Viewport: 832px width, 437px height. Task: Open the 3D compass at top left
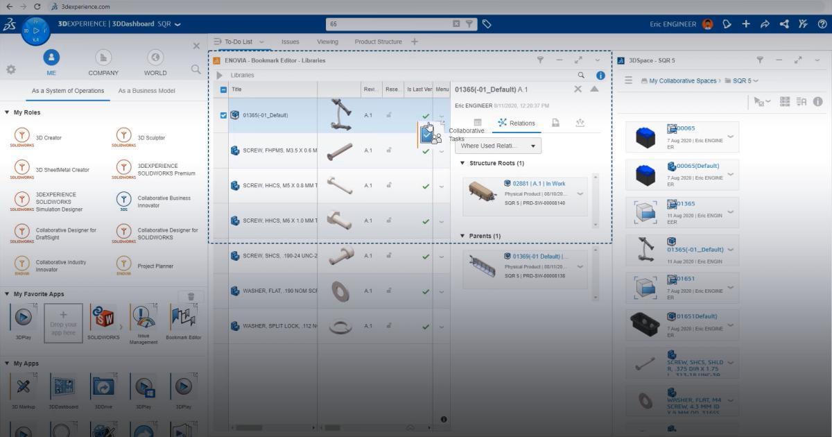[x=35, y=31]
